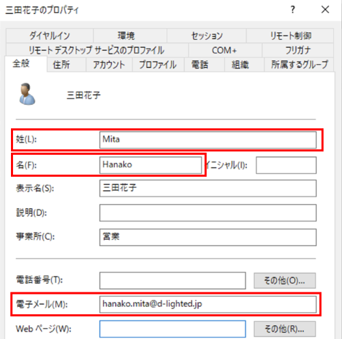Focus the Web ページ(W) input field

[x=172, y=329]
